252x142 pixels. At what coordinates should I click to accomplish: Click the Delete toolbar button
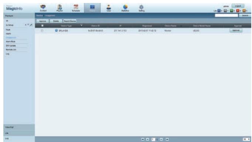pyautogui.click(x=56, y=21)
